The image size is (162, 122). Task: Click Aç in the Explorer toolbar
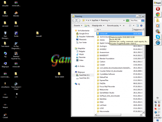coord(87,25)
